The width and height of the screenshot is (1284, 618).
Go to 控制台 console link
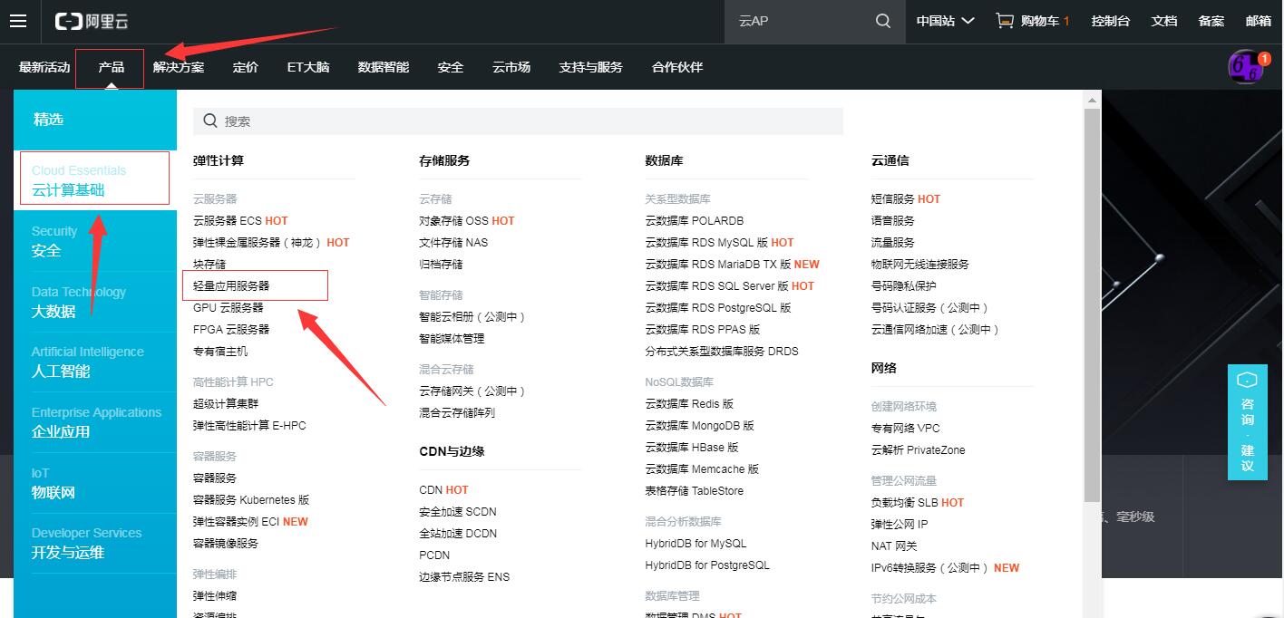[1111, 21]
